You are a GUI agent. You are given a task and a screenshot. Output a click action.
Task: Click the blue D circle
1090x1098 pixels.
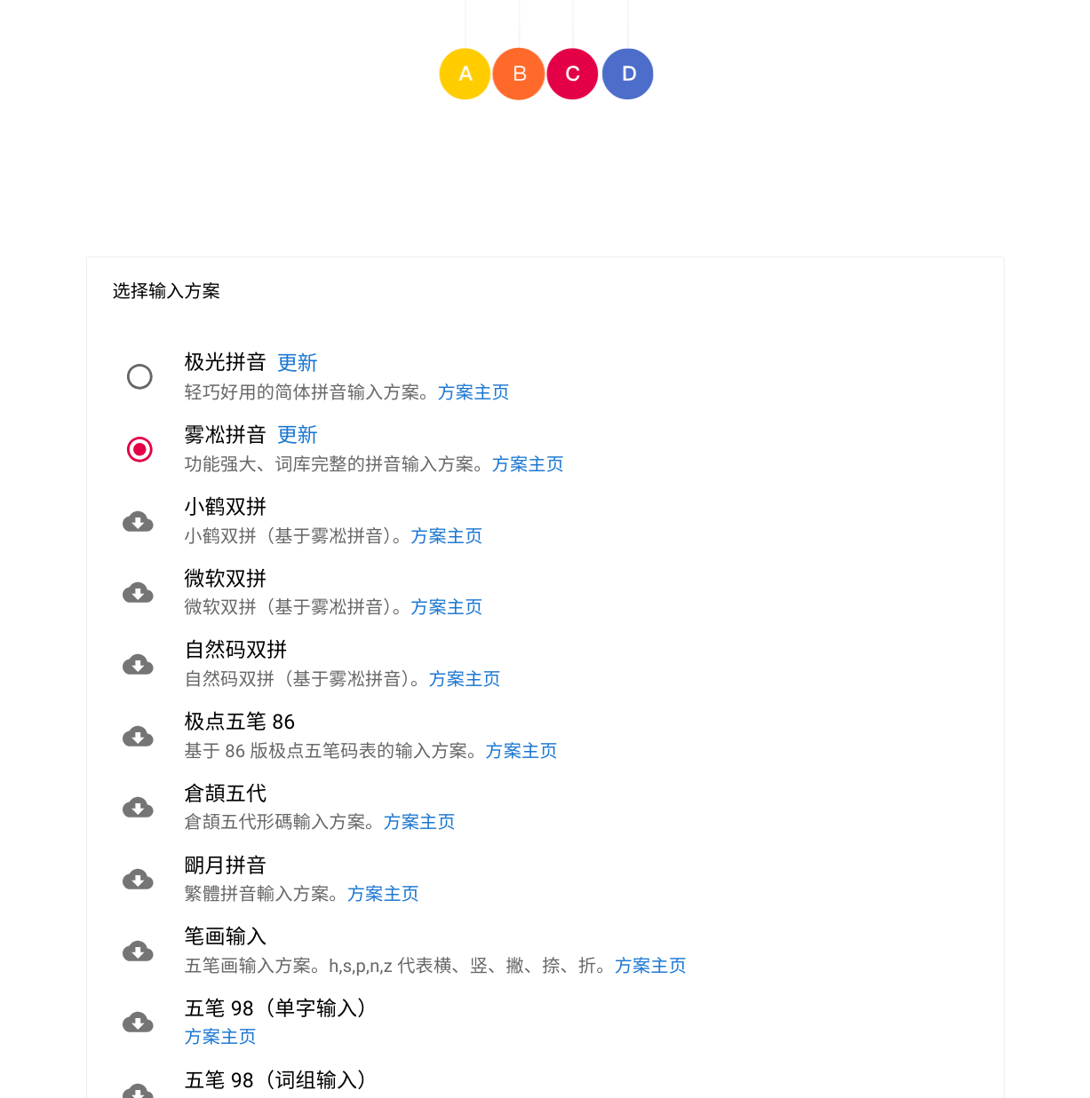click(x=628, y=74)
